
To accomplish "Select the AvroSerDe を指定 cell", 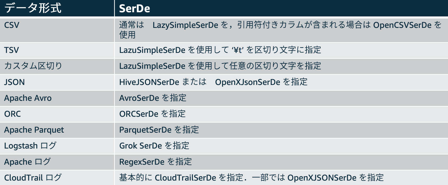I will click(281, 98).
